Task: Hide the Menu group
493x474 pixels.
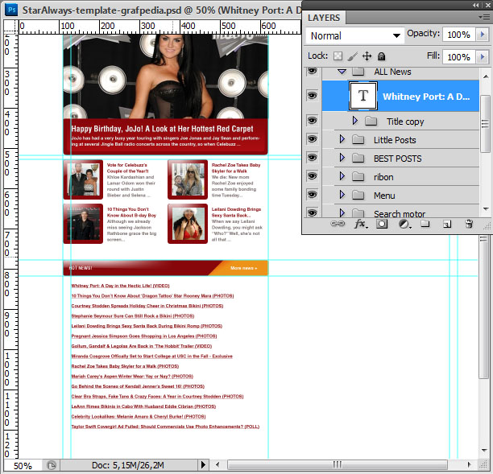Action: (312, 195)
